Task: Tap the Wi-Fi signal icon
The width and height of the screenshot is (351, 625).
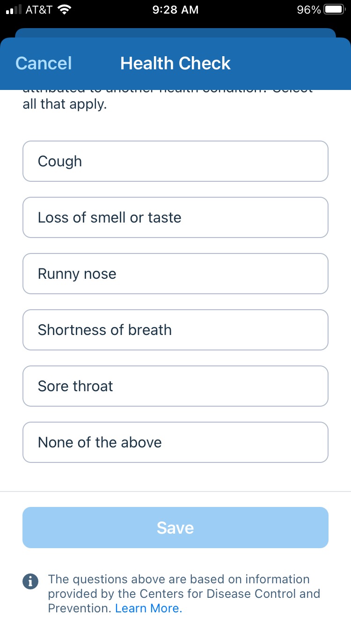Action: pyautogui.click(x=64, y=9)
